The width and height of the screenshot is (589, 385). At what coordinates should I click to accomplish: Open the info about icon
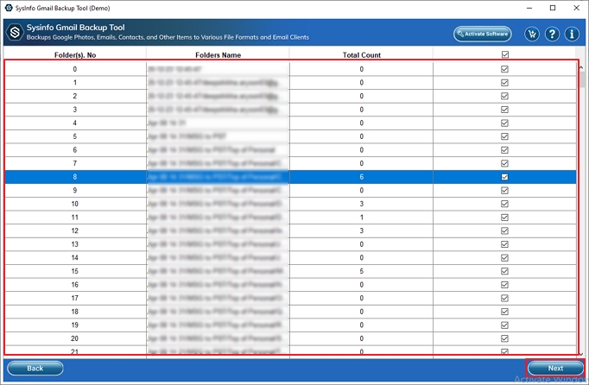(x=572, y=35)
